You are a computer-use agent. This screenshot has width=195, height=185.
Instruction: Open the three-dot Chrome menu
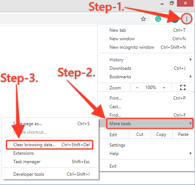point(187,19)
